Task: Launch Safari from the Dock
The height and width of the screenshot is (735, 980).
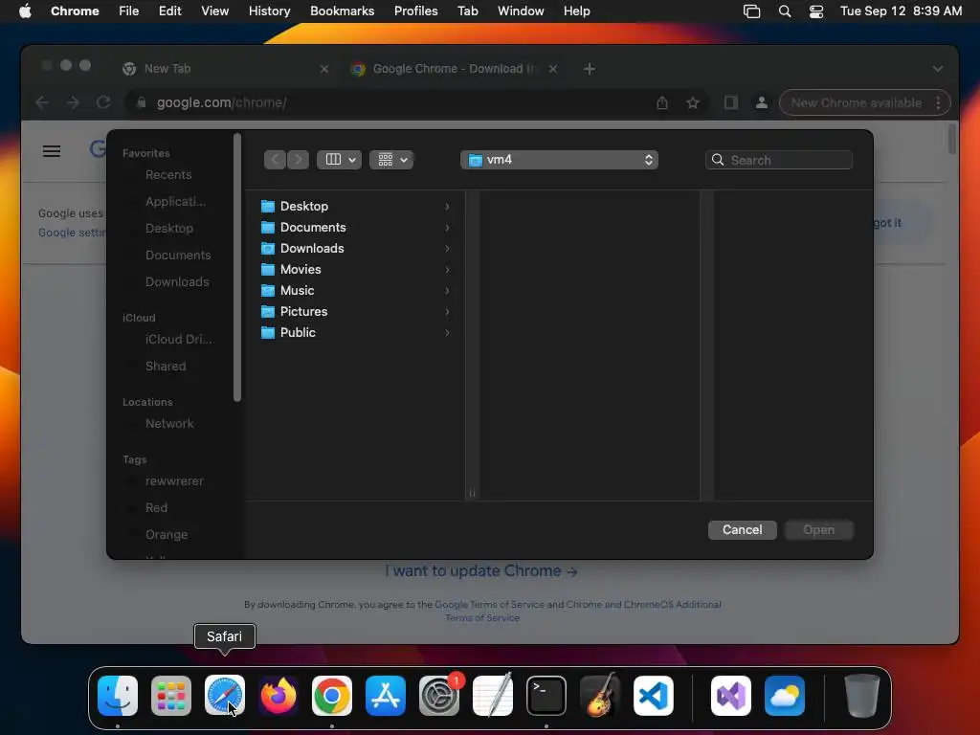Action: [225, 696]
